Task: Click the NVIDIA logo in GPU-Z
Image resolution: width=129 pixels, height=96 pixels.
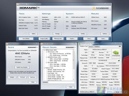Action: tap(116, 54)
